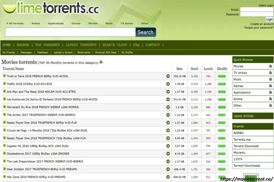This screenshot has height=182, width=274.
Task: Select the TV shows search category radio
Action: click(x=119, y=23)
